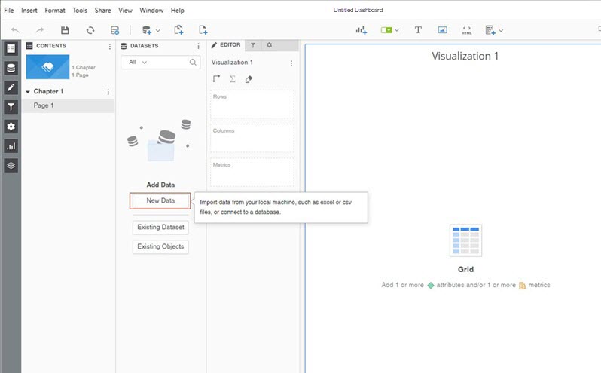601x373 pixels.
Task: Toggle the Datasets panel in left sidebar
Action: 11,68
